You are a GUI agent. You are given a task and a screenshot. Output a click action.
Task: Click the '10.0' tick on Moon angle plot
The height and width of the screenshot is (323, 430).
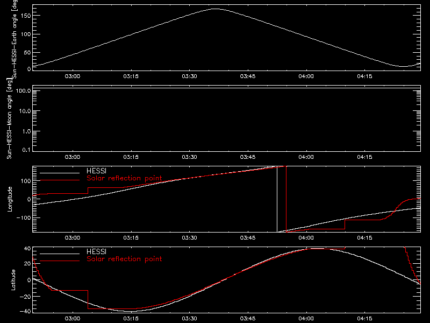[x=25, y=111]
